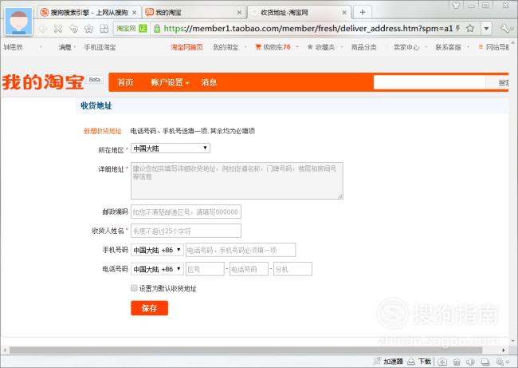Open 联系客服 customer service menu
Image resolution: width=518 pixels, height=368 pixels.
click(x=449, y=47)
